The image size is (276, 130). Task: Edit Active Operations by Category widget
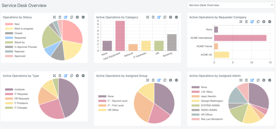pos(159,17)
